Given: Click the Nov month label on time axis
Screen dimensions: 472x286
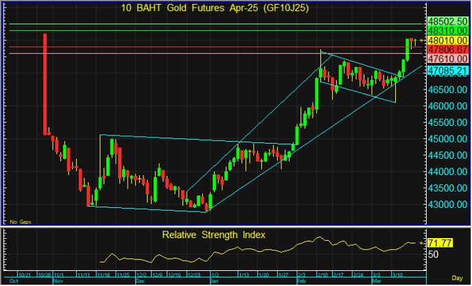Looking at the screenshot, I should pos(58,281).
